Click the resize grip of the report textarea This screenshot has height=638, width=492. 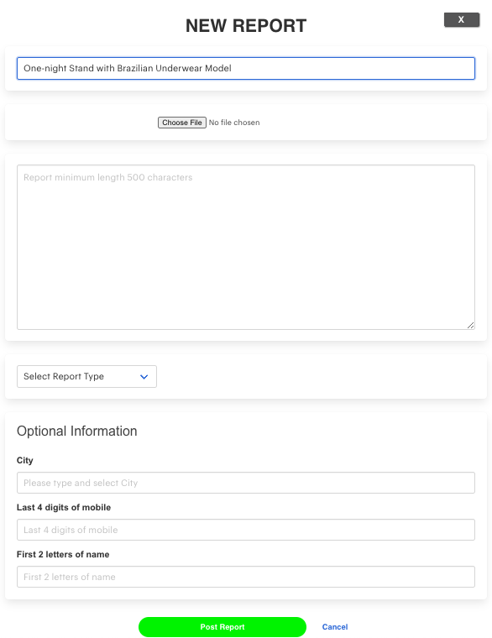point(470,325)
